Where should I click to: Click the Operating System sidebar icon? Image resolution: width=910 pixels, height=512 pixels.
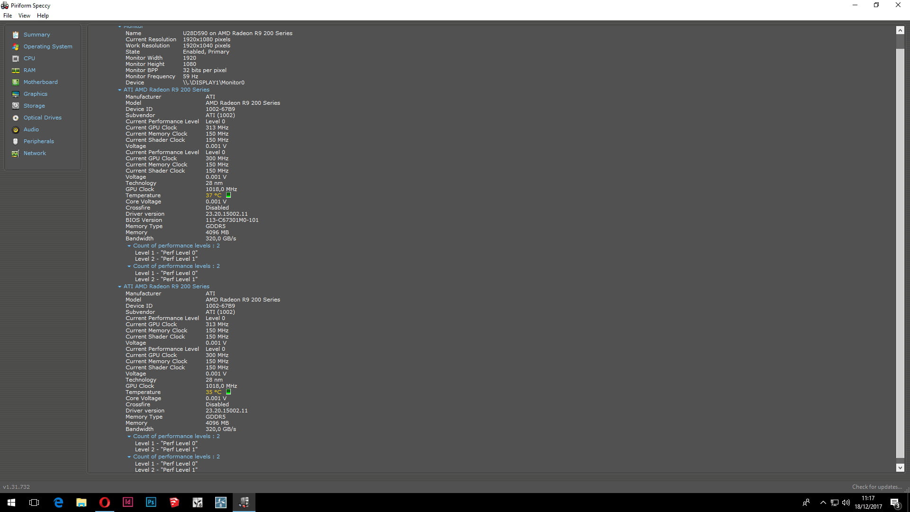click(16, 46)
